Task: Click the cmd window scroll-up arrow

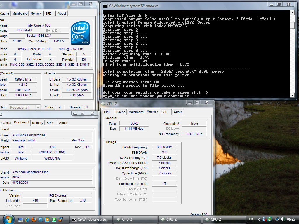Action: pos(292,13)
